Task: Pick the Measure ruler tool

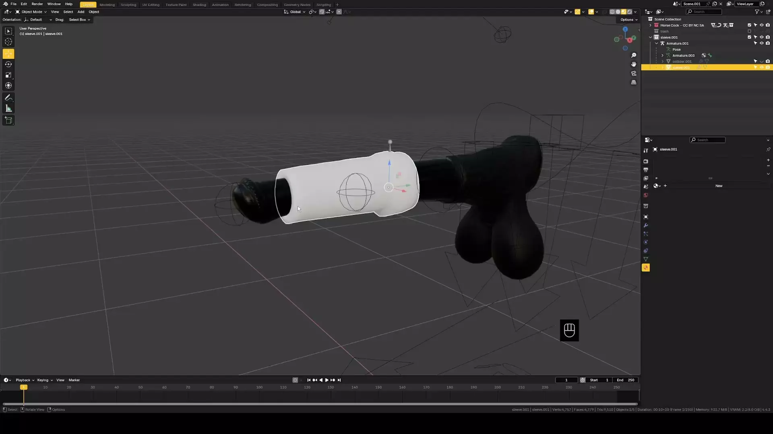Action: point(8,108)
